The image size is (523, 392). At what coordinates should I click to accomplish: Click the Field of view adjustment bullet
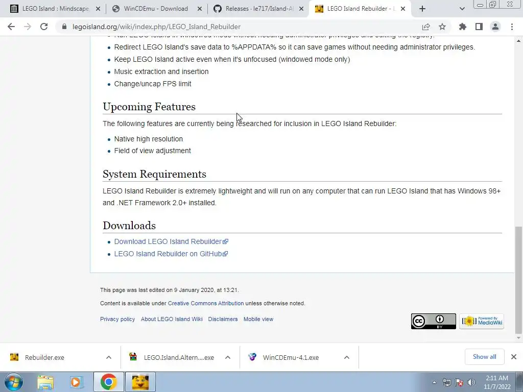[x=152, y=151]
